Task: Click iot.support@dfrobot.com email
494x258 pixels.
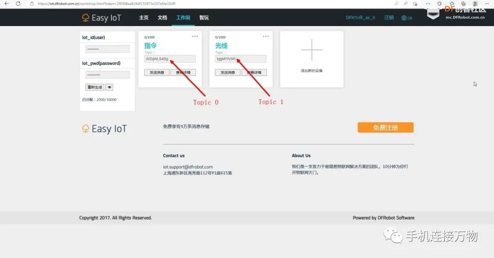Action: click(x=188, y=167)
